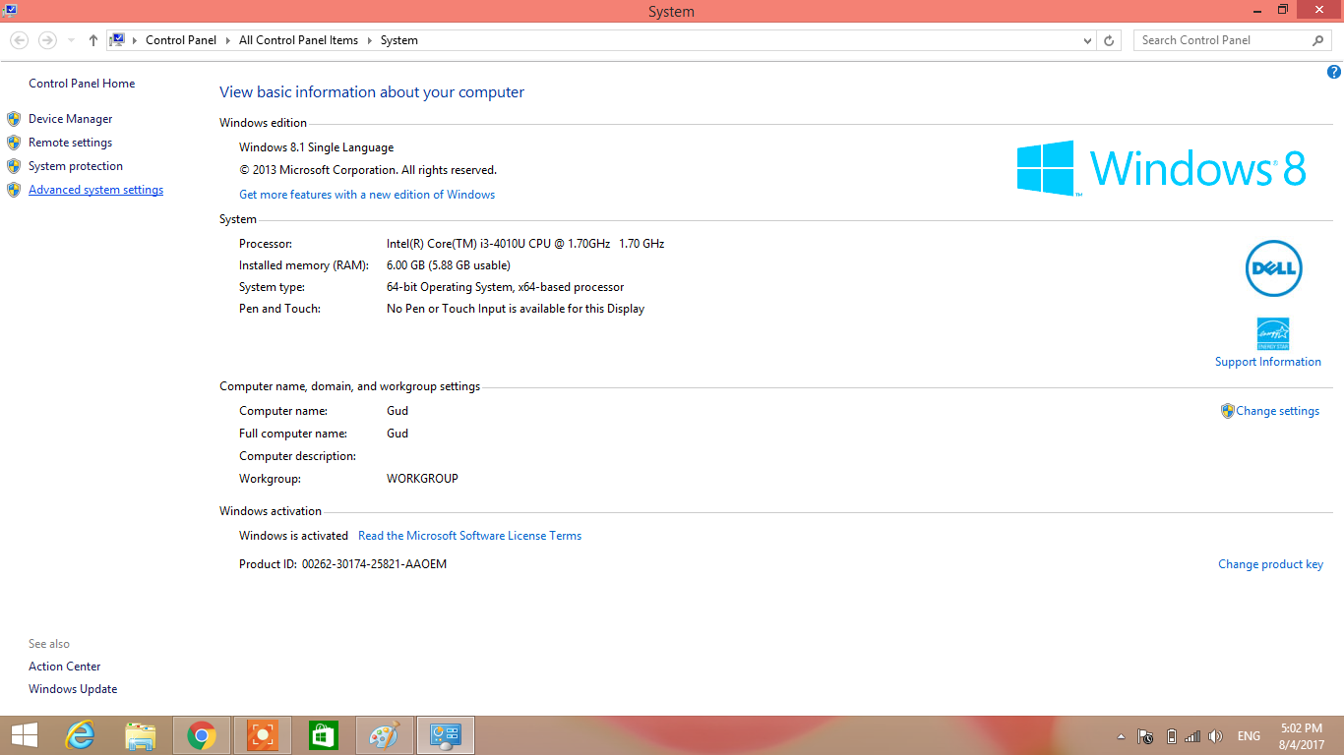Viewport: 1344px width, 755px height.
Task: Open Windows Update under See also
Action: click(x=73, y=689)
